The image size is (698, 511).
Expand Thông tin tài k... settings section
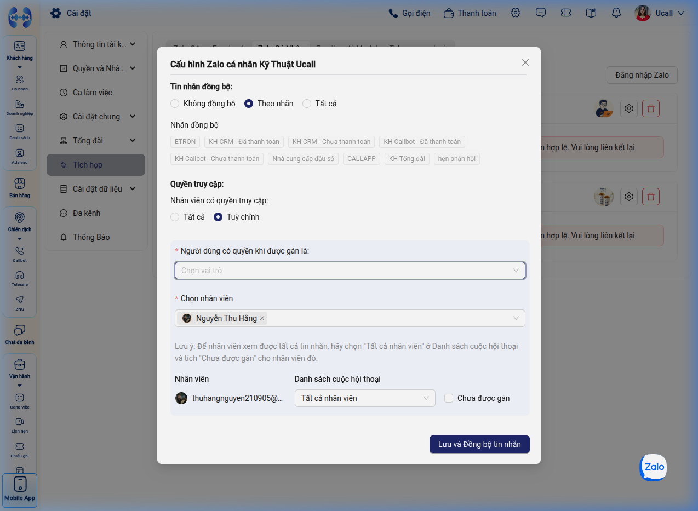tap(97, 44)
